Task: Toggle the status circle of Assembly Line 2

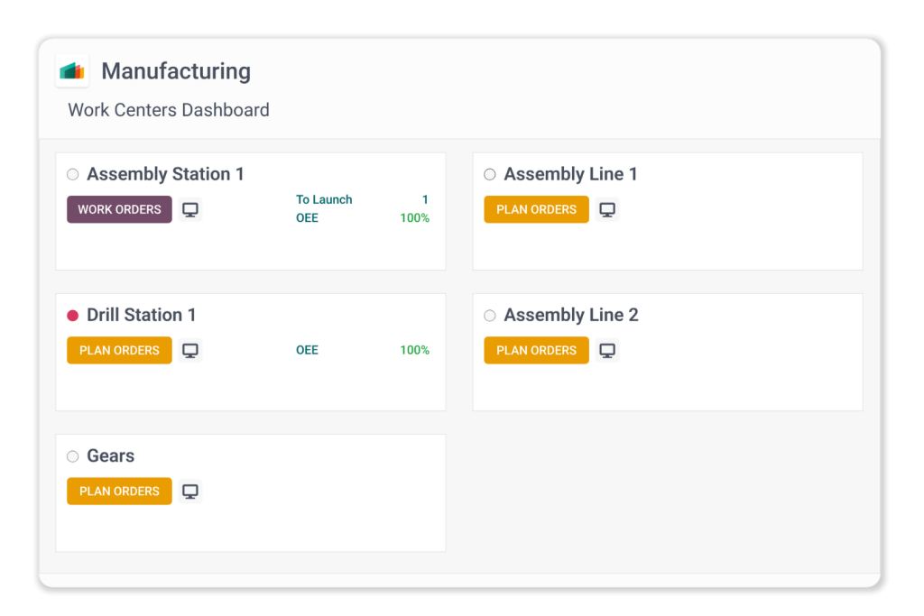Action: (490, 316)
